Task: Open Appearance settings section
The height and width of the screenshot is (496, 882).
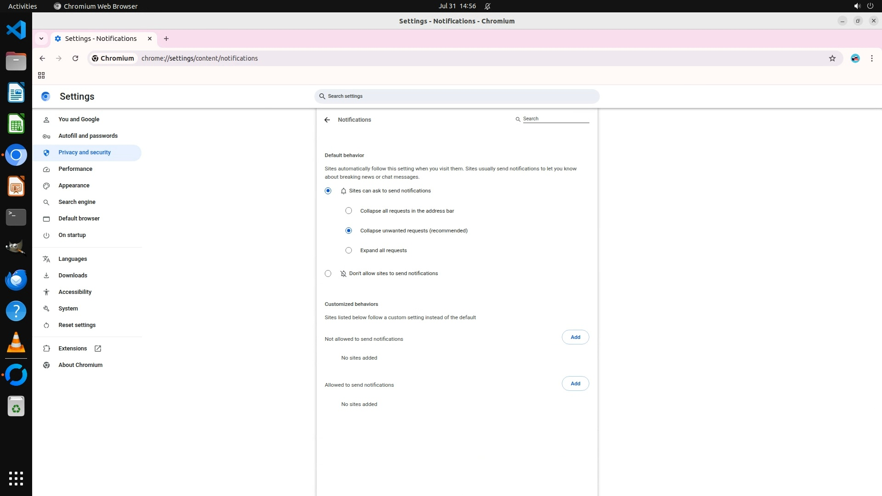Action: (x=74, y=186)
